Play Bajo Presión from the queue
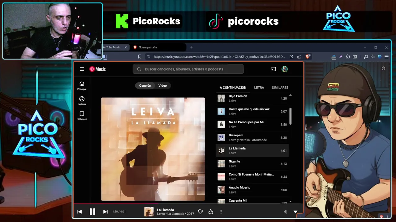Viewport: 396px width, 222px height. [252, 98]
